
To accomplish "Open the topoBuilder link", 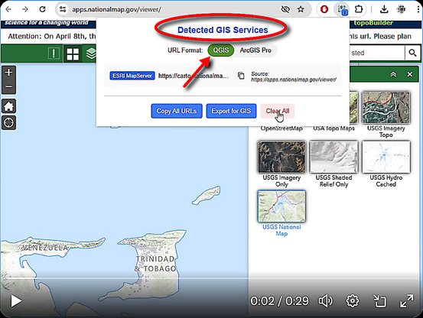I will click(373, 23).
